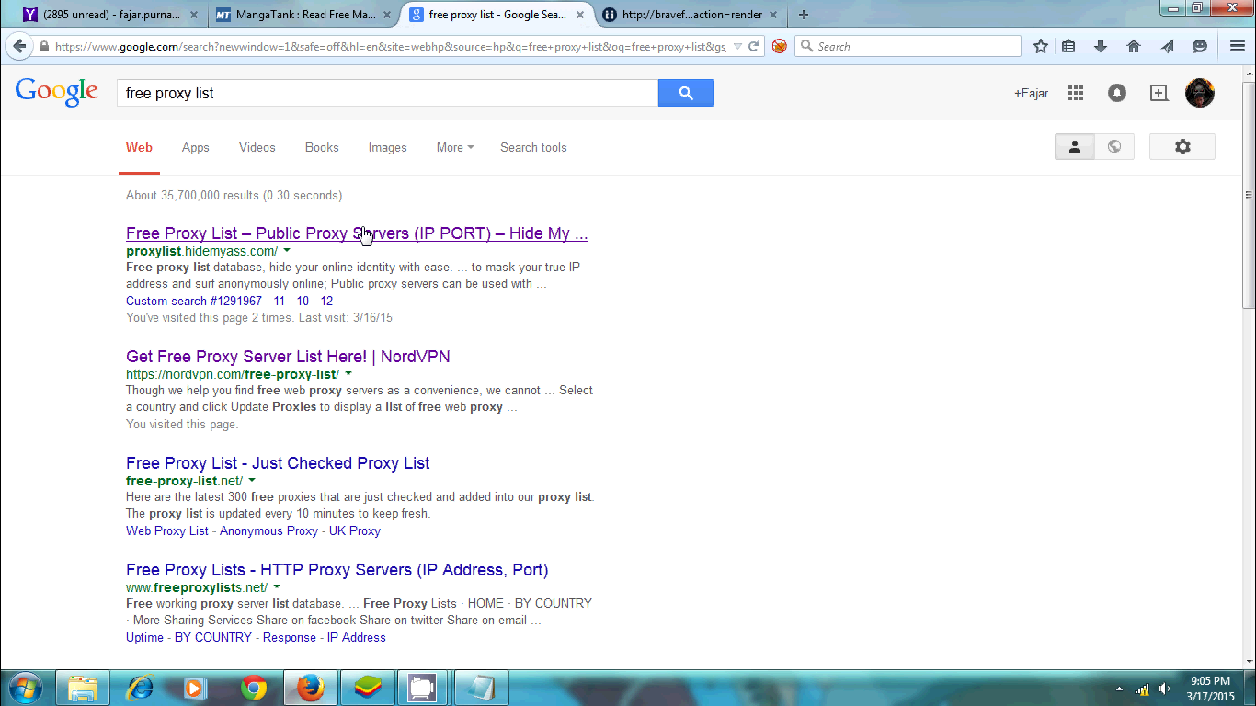The width and height of the screenshot is (1256, 706).
Task: Open the URL history dropdown arrow
Action: 737,47
